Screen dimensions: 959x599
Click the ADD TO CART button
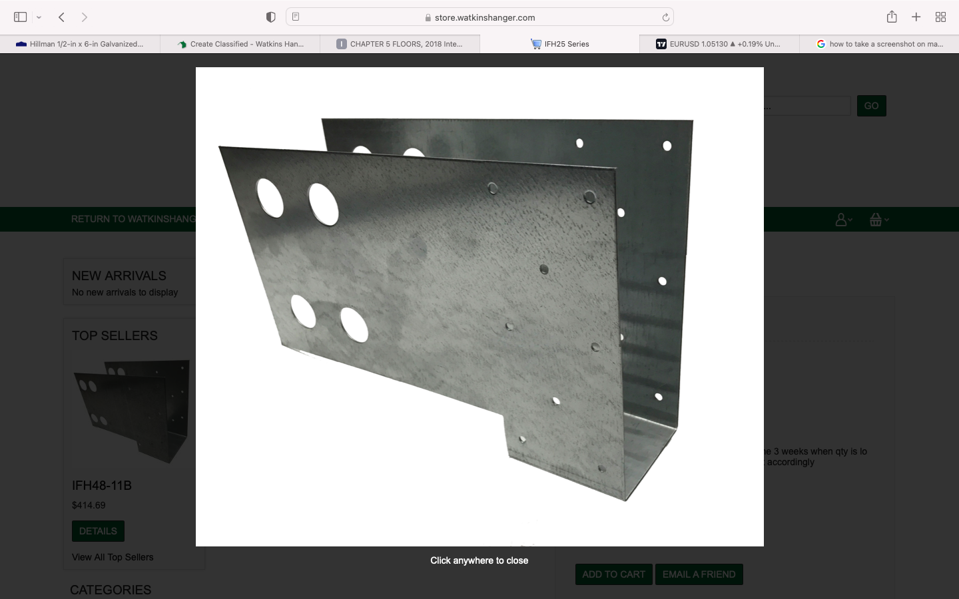613,574
